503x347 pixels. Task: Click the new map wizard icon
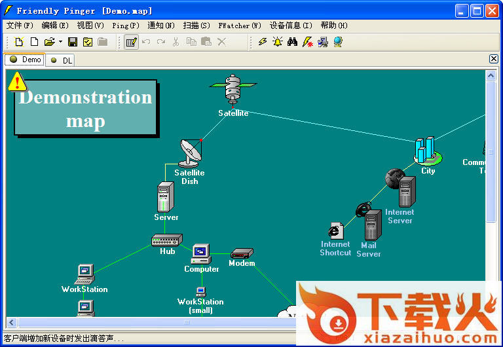(x=18, y=42)
